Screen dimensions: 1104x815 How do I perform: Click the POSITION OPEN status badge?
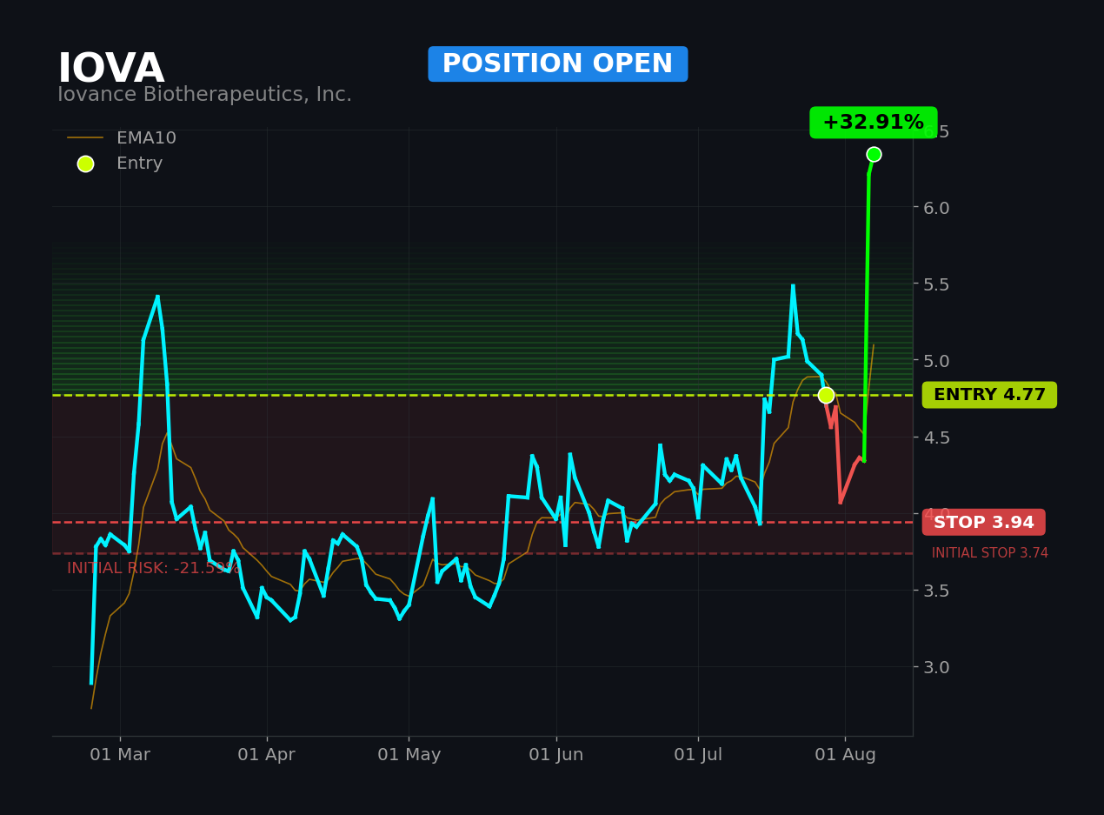click(x=557, y=64)
